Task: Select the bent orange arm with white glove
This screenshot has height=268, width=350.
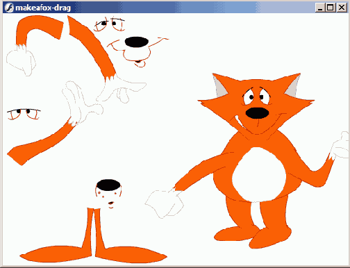Action: pyautogui.click(x=35, y=45)
